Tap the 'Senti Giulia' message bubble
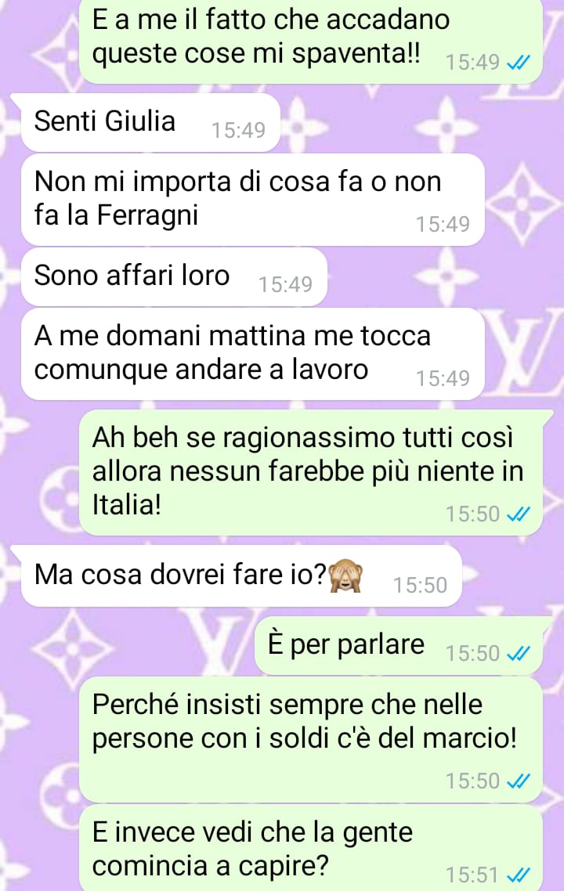 150,122
